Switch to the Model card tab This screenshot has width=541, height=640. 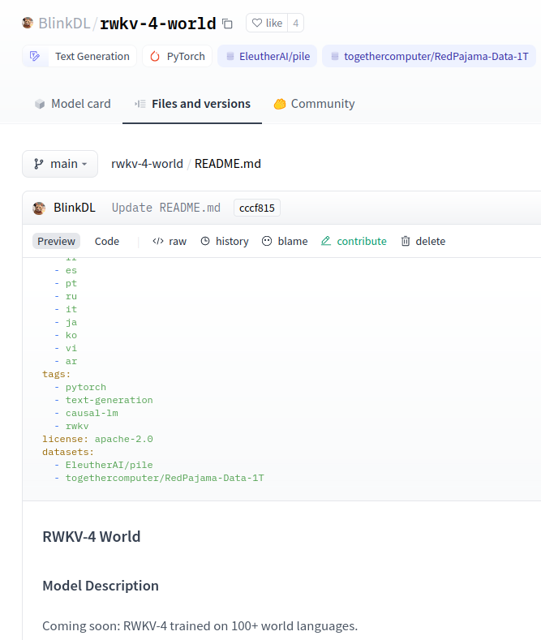(x=73, y=104)
